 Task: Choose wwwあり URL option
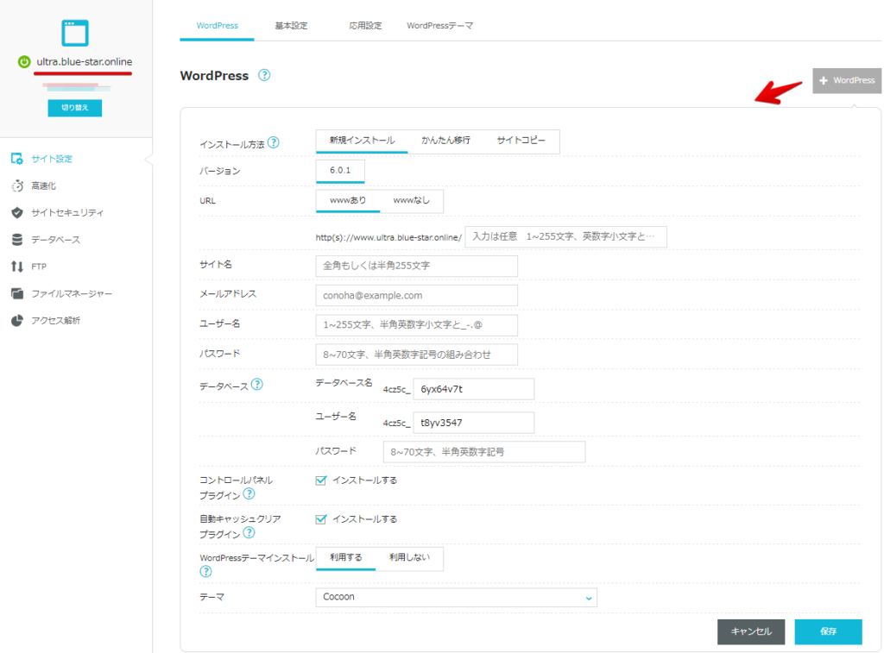(348, 201)
